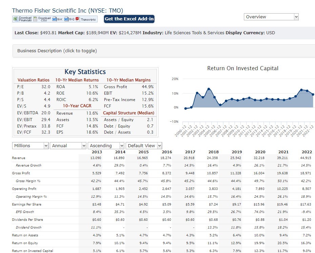Click the Dividends Per Share row label

(27, 220)
